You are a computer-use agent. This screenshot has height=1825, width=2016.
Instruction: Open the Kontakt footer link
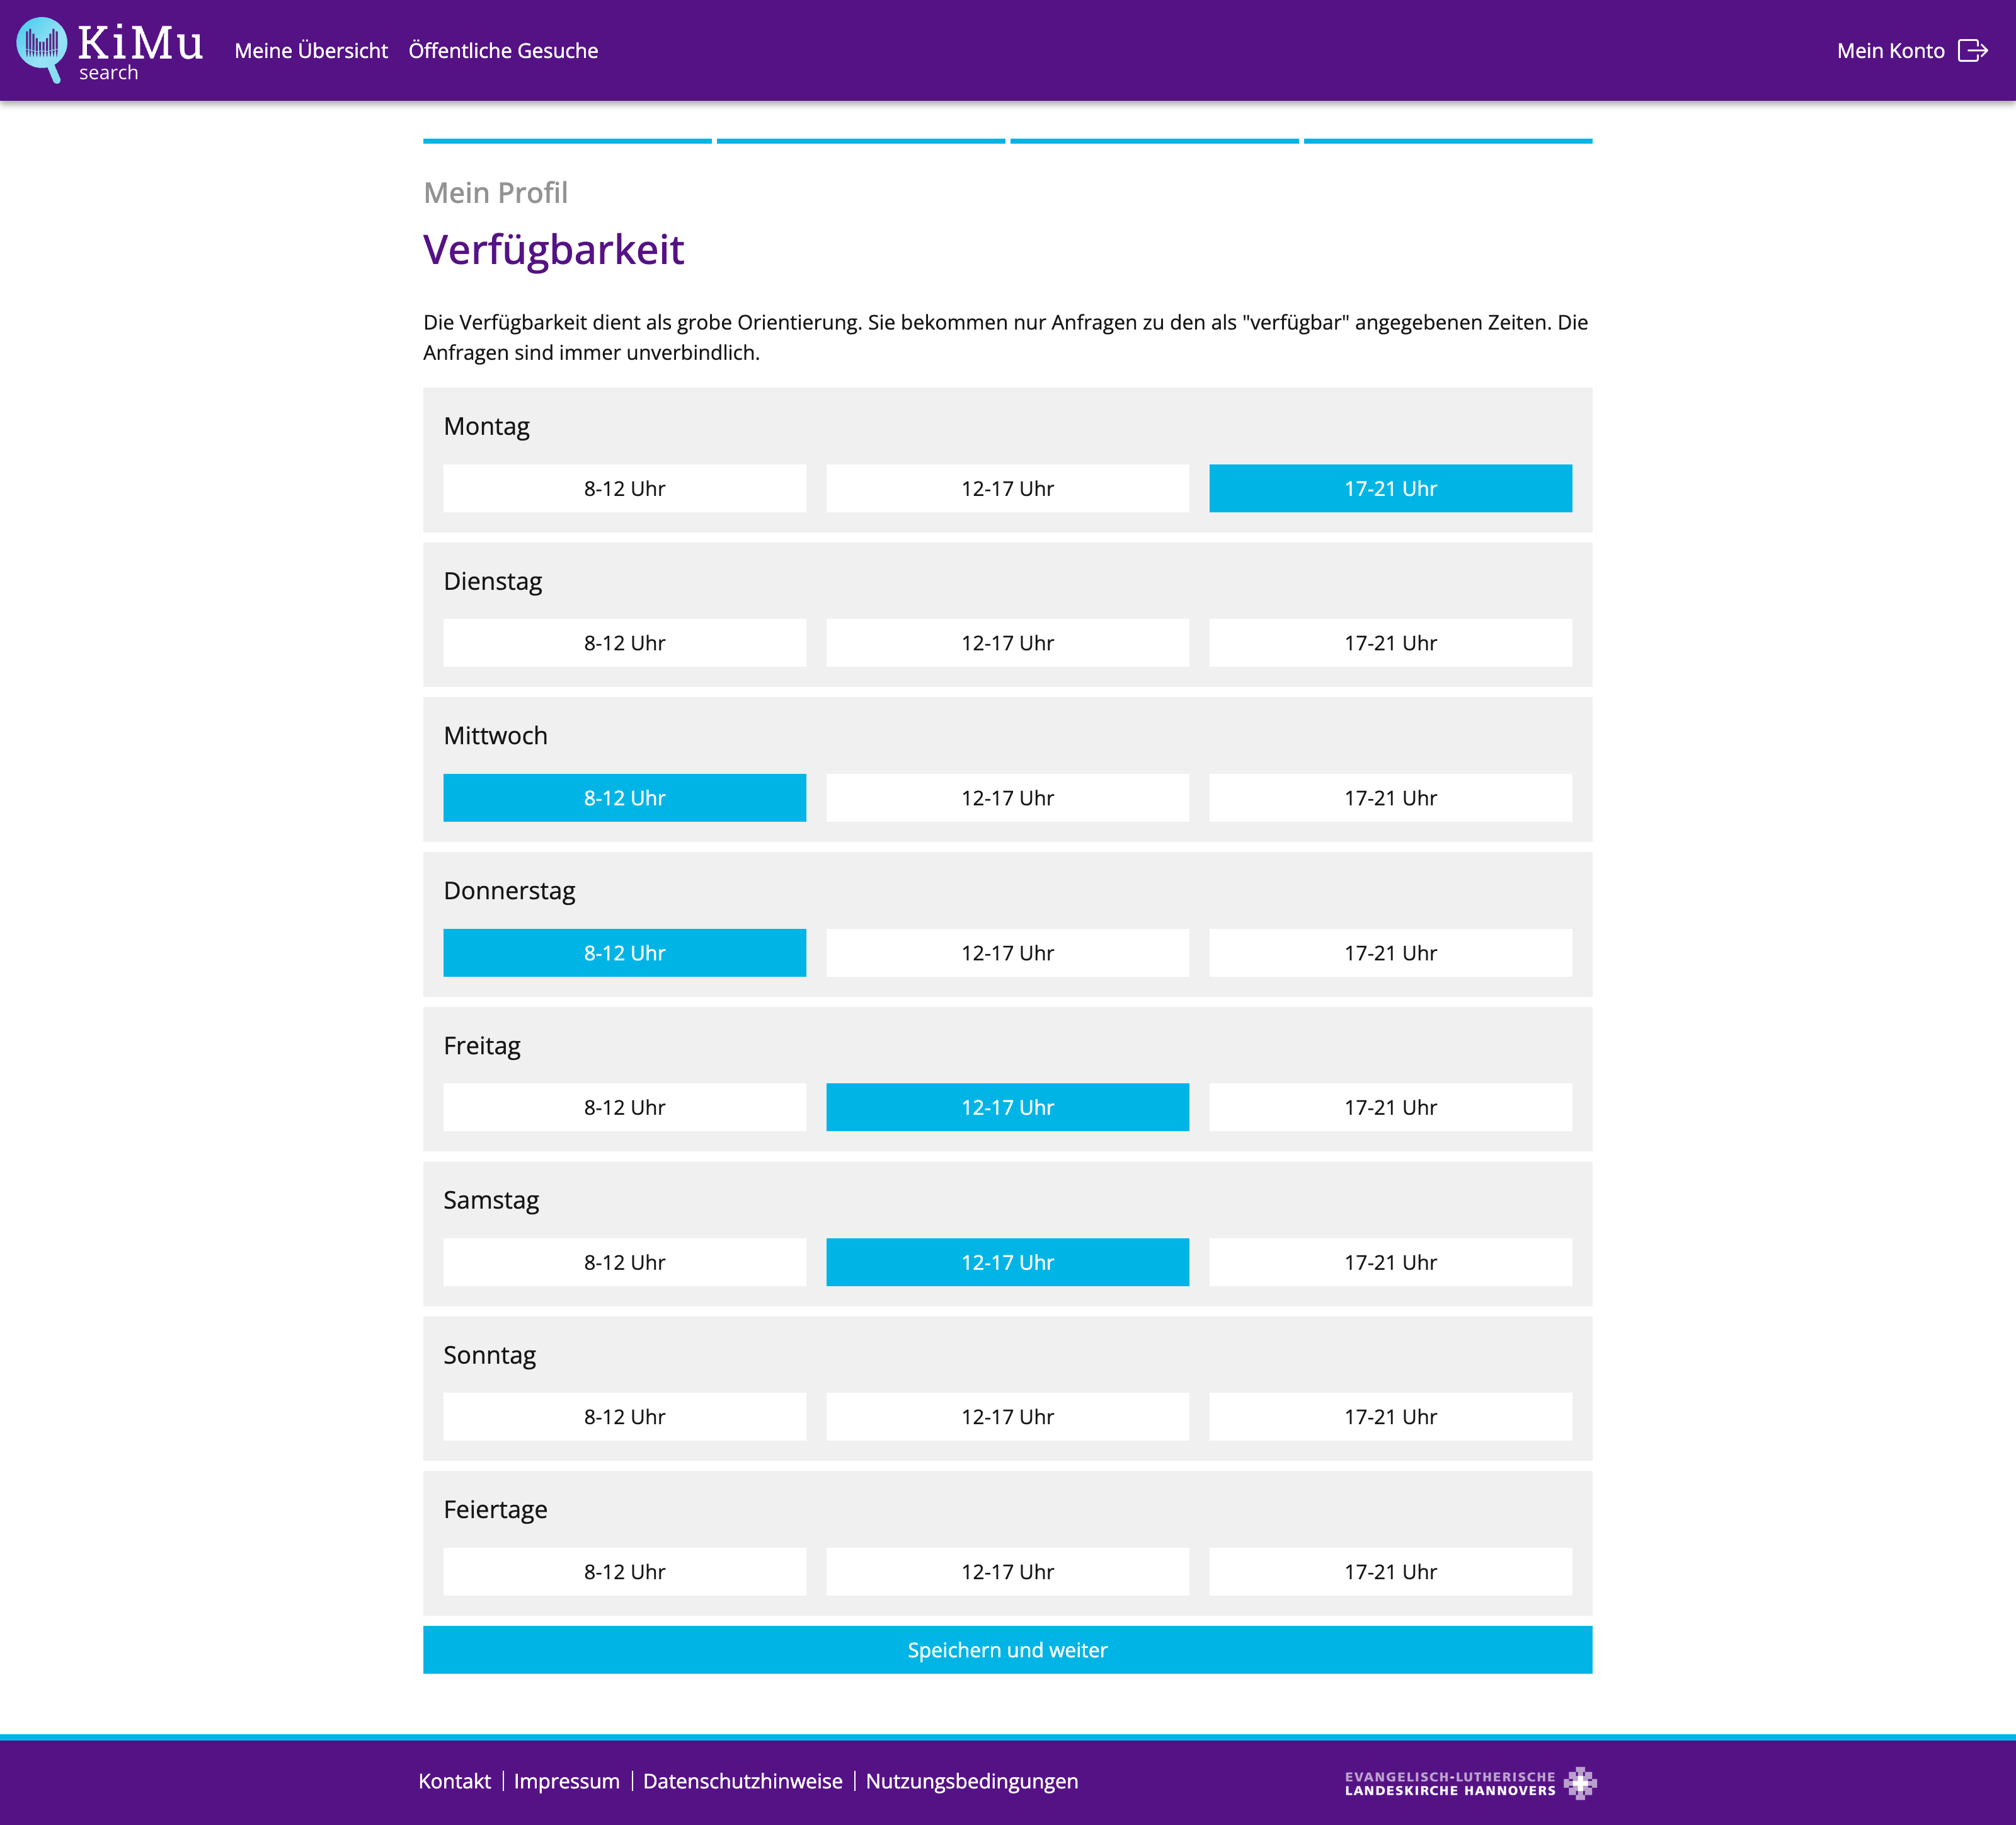tap(454, 1781)
